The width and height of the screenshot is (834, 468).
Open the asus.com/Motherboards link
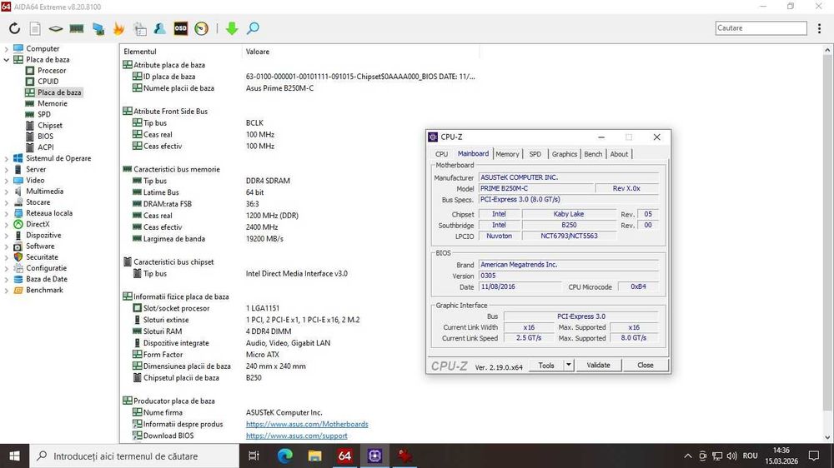coord(307,424)
